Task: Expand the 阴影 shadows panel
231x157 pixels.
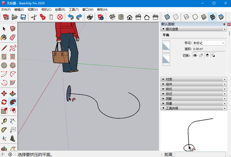Action: click(x=169, y=99)
